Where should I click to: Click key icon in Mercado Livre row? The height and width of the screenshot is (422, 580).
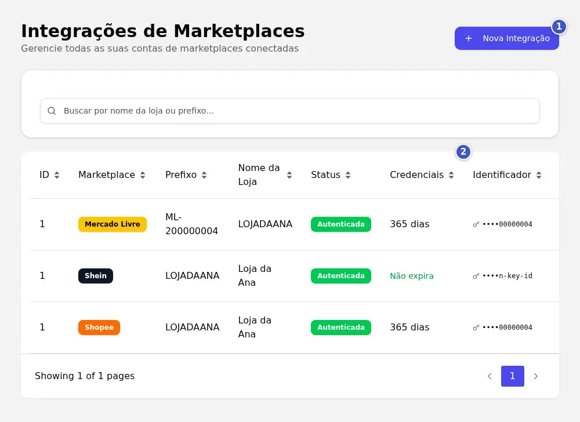click(x=476, y=224)
